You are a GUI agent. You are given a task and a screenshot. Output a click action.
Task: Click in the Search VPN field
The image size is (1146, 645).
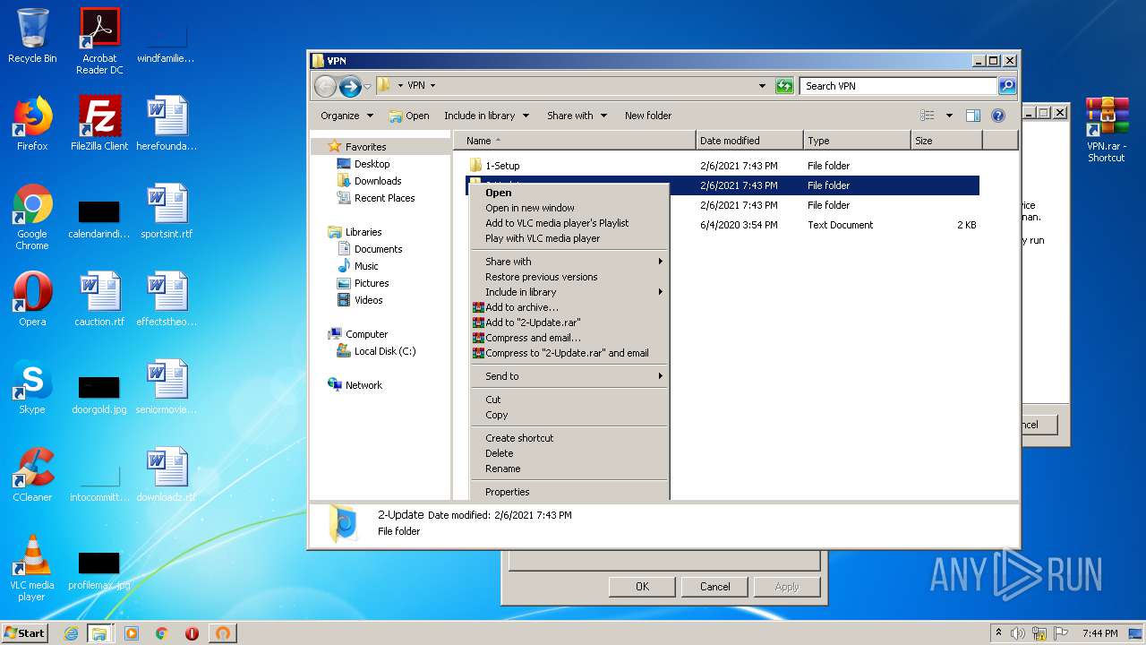coord(898,86)
